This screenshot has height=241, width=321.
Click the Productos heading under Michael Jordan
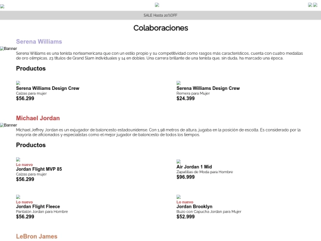(31, 145)
